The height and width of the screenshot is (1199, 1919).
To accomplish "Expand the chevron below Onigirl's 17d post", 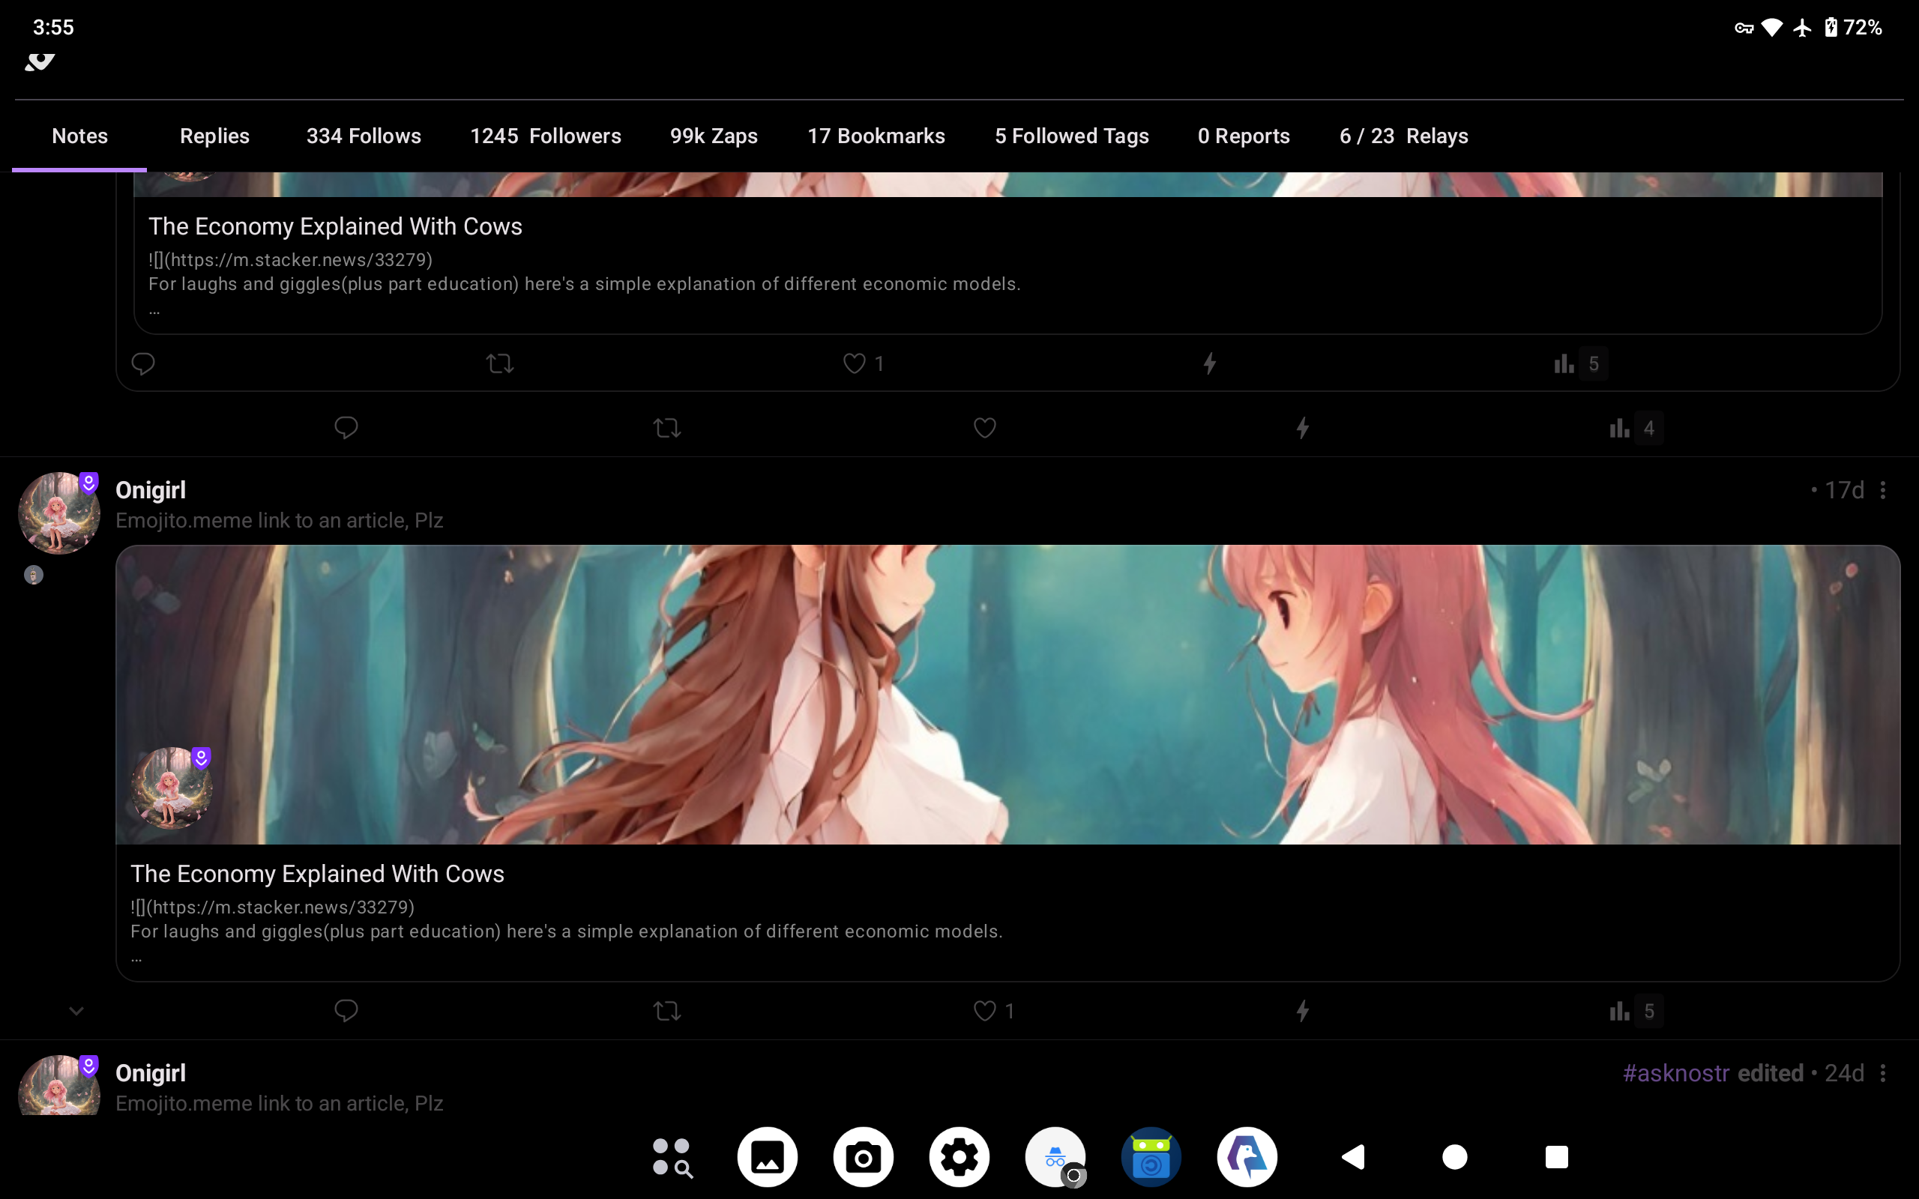I will [x=76, y=1010].
